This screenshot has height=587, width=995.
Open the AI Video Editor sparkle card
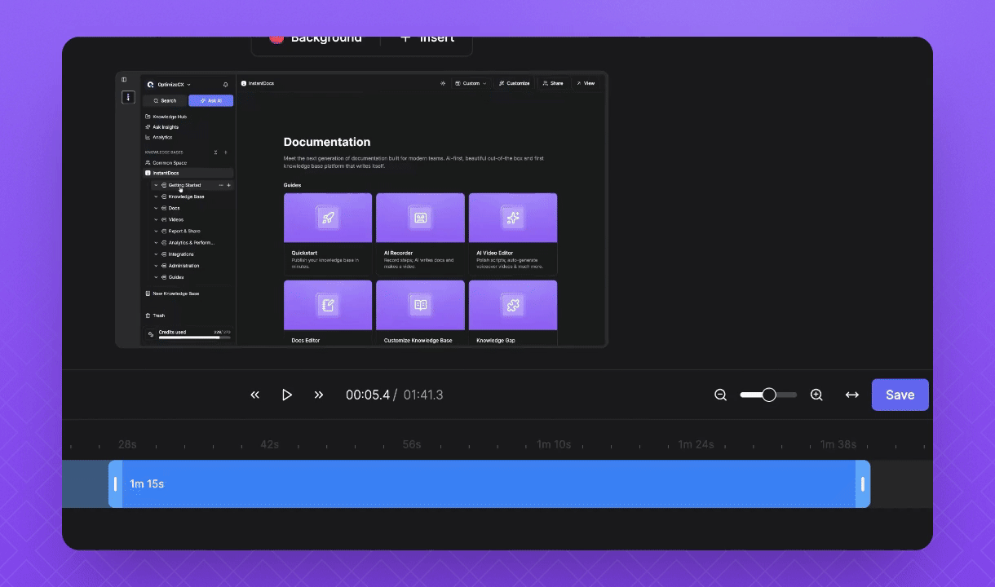coord(513,234)
